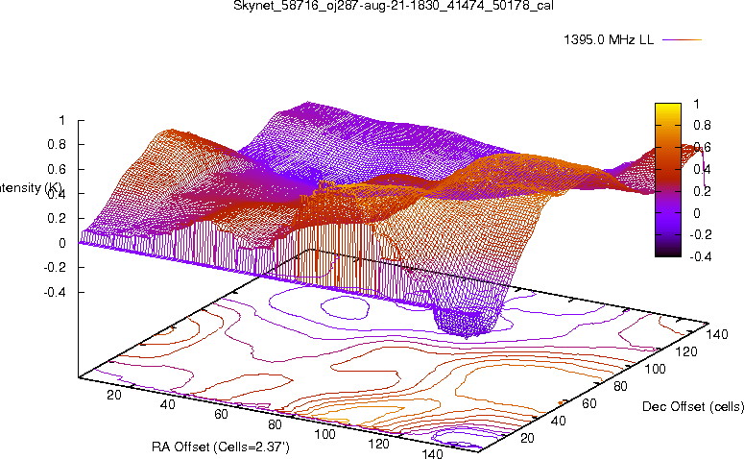Image resolution: width=744 pixels, height=459 pixels.
Task: Click tick 0.8 on the intensity axis
Action: [57, 144]
